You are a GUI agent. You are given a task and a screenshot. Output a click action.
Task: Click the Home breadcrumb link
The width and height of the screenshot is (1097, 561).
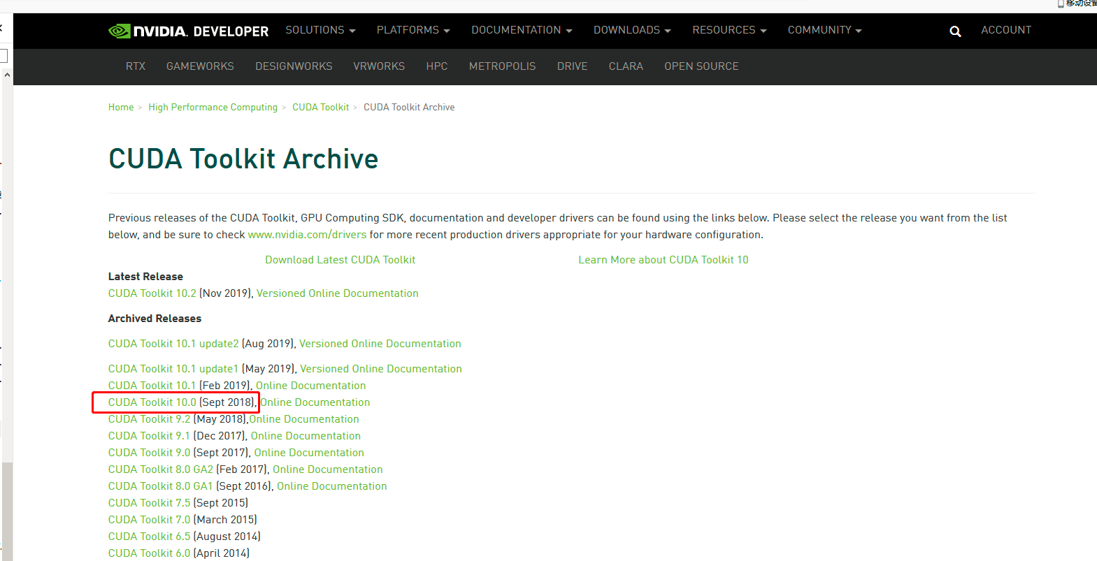pyautogui.click(x=121, y=107)
